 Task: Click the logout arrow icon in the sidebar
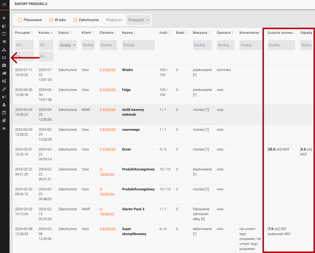(4, 128)
